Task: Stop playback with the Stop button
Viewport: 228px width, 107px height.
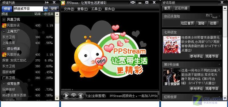Action: click(74, 96)
